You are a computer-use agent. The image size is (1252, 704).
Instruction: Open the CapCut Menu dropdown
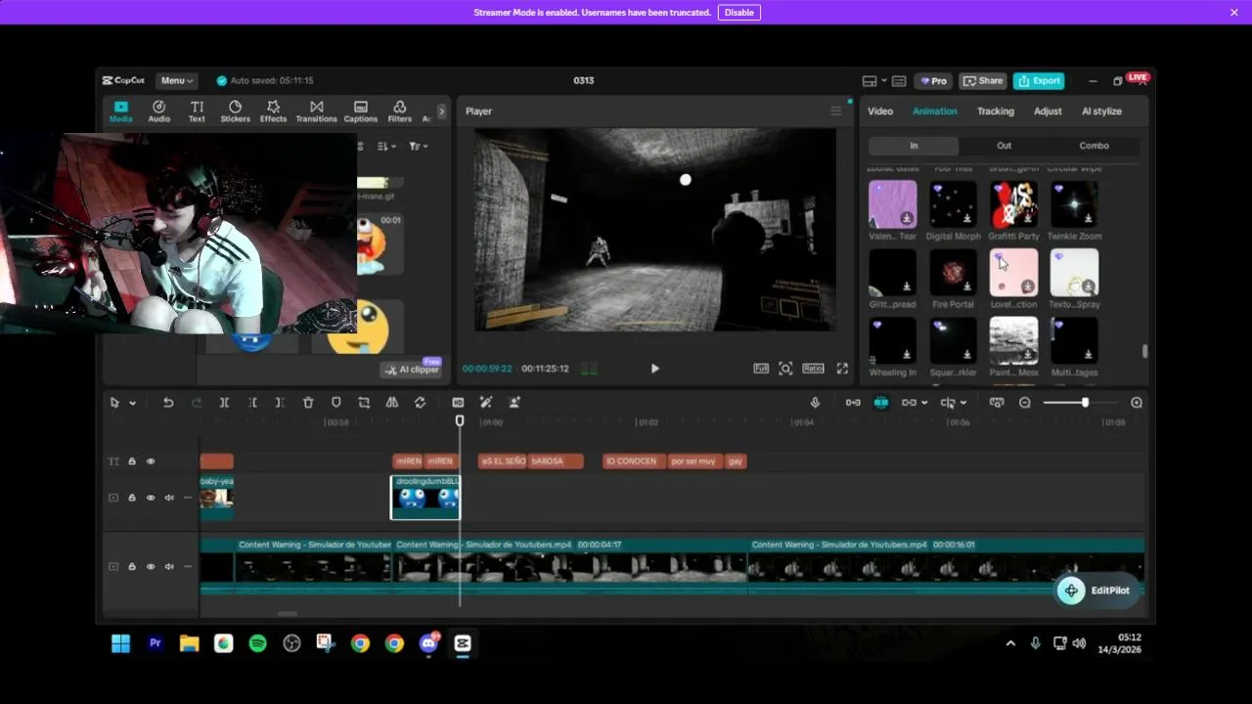pyautogui.click(x=177, y=81)
